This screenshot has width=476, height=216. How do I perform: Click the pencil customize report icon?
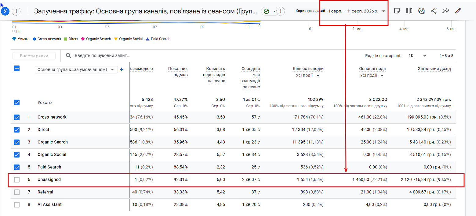[x=458, y=11]
